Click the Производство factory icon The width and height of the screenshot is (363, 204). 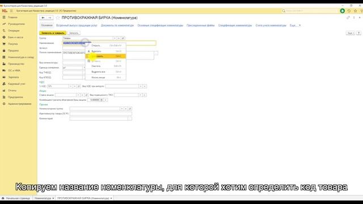coord(4,64)
